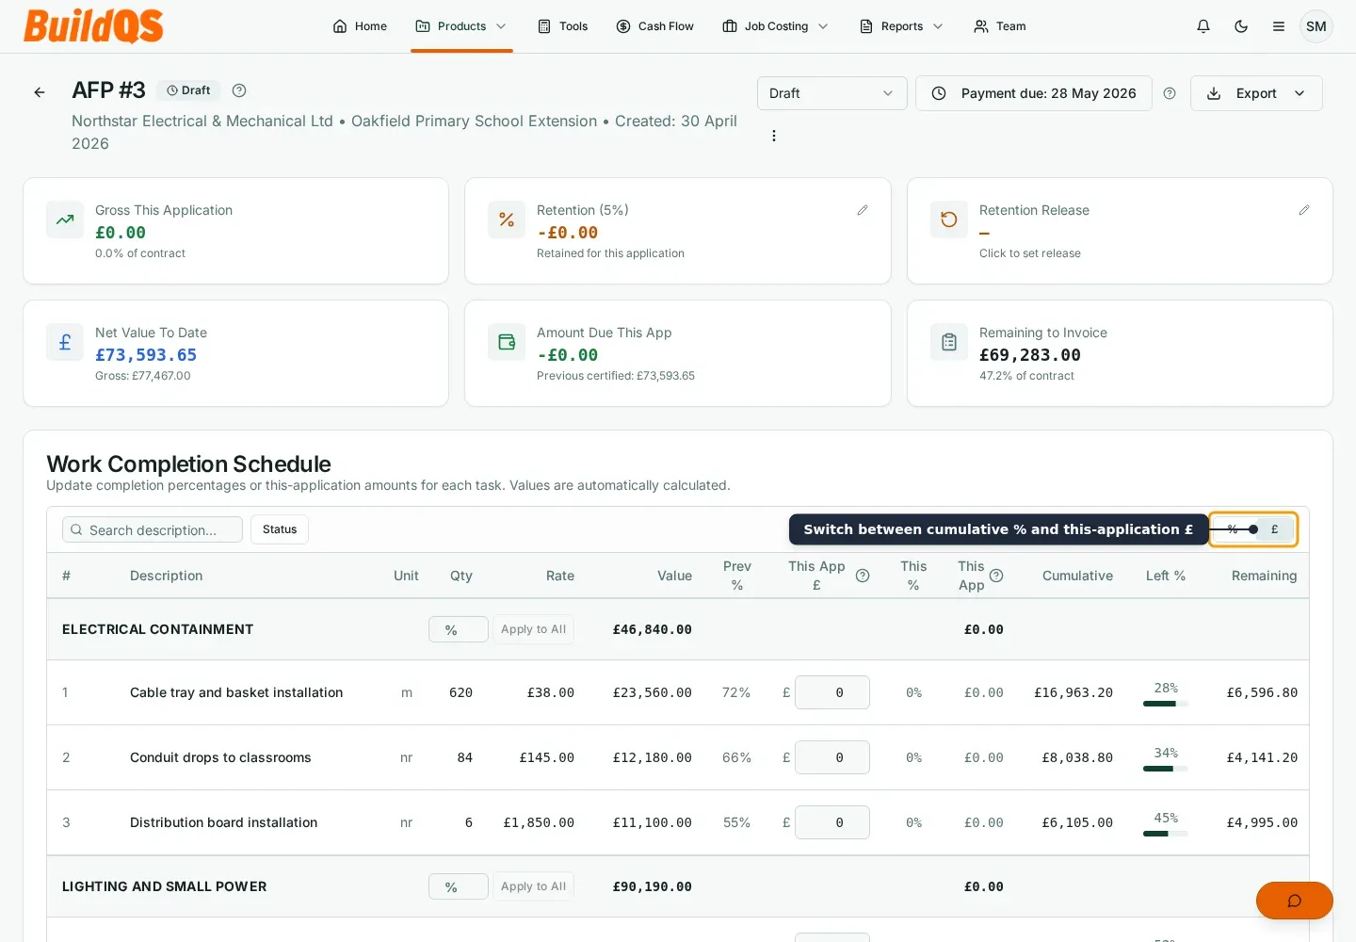Expand the Products menu

click(461, 26)
